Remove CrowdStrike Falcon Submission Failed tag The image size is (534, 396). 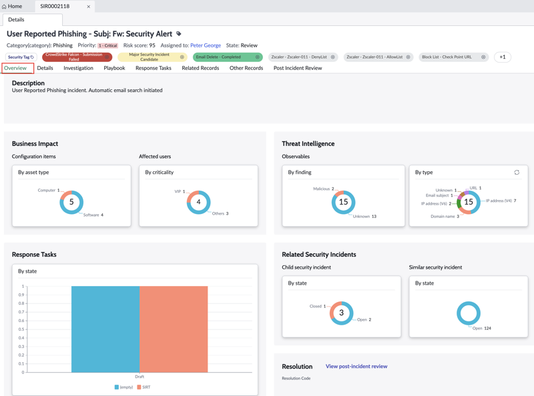click(107, 57)
